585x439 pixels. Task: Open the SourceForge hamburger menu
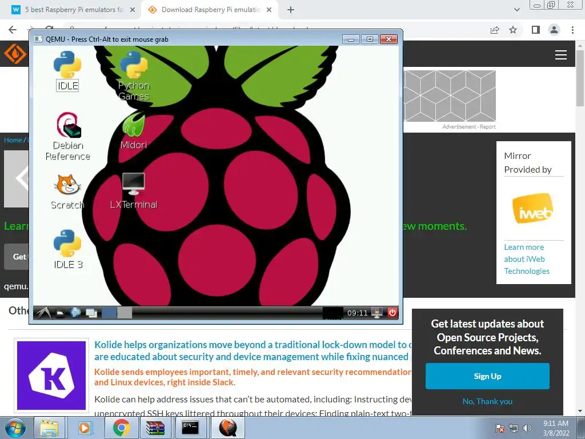point(561,55)
